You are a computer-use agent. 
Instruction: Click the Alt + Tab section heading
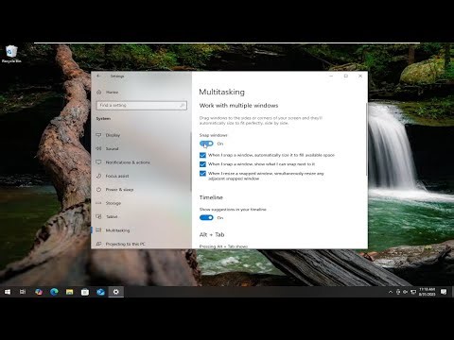pos(212,234)
